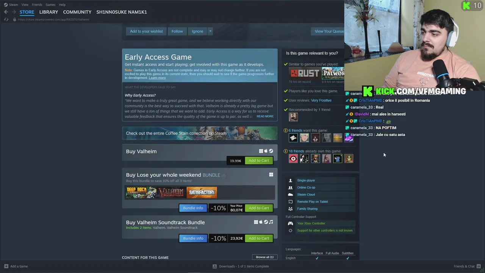
Task: Click the Xbox controller gamepad icon
Action: (x=291, y=223)
